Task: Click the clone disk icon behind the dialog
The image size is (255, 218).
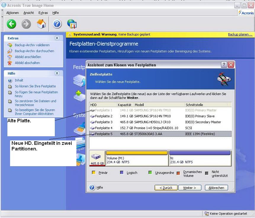Action: (x=79, y=80)
